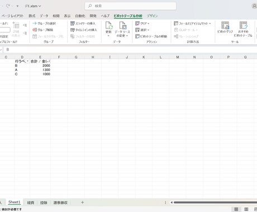The image size is (257, 212).
Task: Insert a slicer with スライサーの挿入
Action: (x=83, y=23)
